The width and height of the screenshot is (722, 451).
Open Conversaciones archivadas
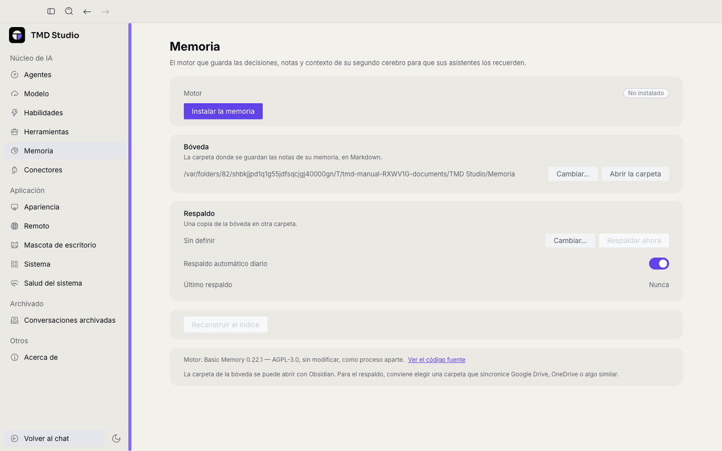[65, 320]
